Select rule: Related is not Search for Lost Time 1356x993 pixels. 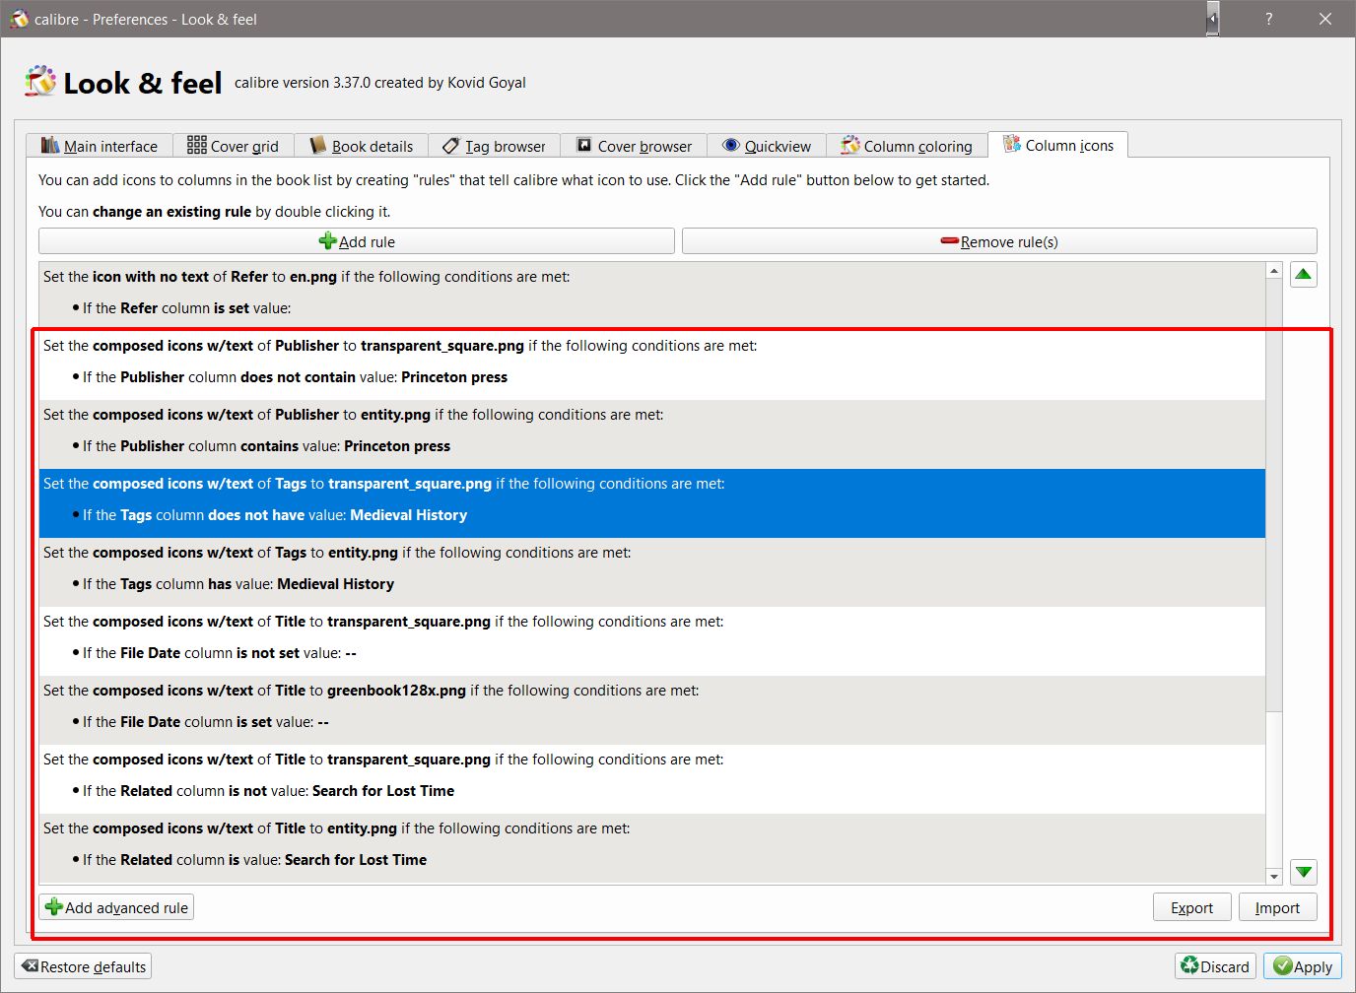(652, 779)
